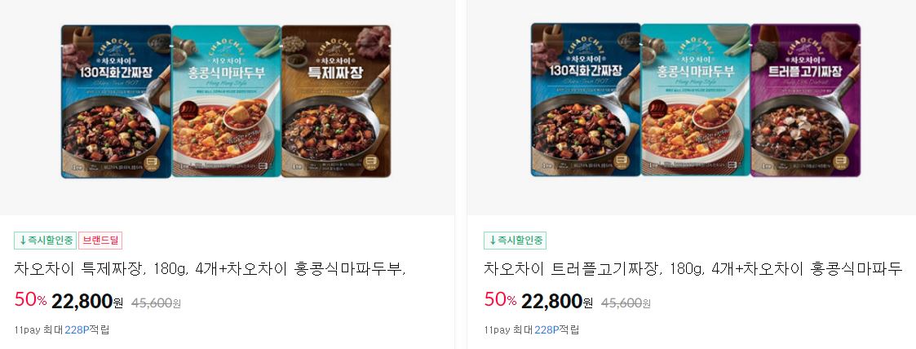Click the right product's crossed-out 45,600원 price
This screenshot has height=349, width=916.
tap(626, 303)
